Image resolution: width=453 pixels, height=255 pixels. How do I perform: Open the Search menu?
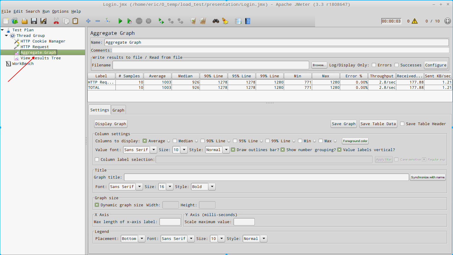(x=32, y=11)
